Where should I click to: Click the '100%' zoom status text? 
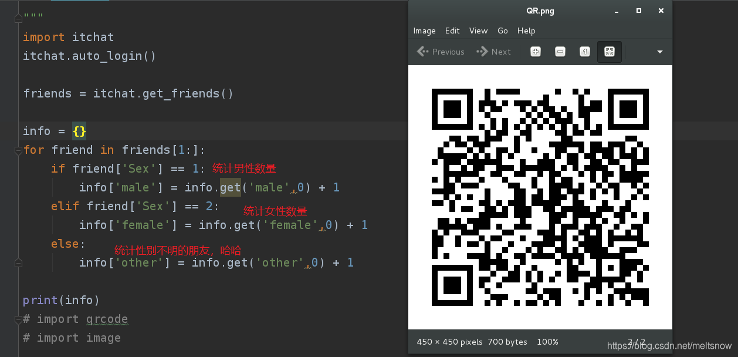pos(547,342)
